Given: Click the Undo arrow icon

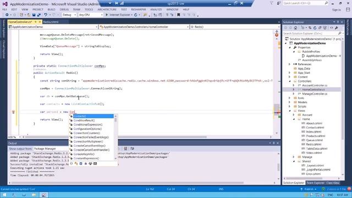Looking at the screenshot, I should (46, 15).
